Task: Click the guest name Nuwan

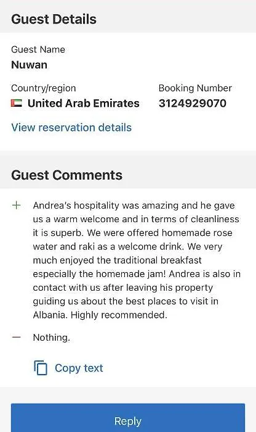Action: (x=29, y=65)
